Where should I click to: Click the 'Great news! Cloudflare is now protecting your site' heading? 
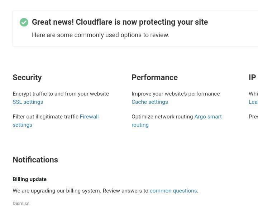click(120, 22)
